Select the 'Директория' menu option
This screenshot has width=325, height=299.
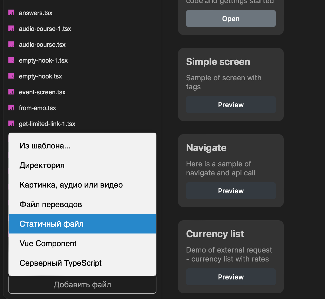coord(82,165)
